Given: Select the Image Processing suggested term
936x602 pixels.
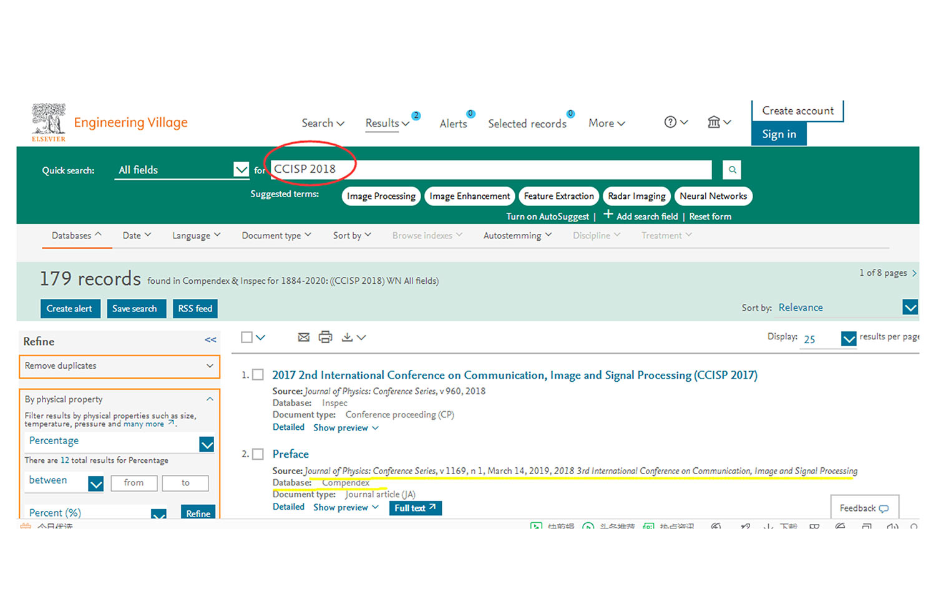Looking at the screenshot, I should tap(381, 197).
